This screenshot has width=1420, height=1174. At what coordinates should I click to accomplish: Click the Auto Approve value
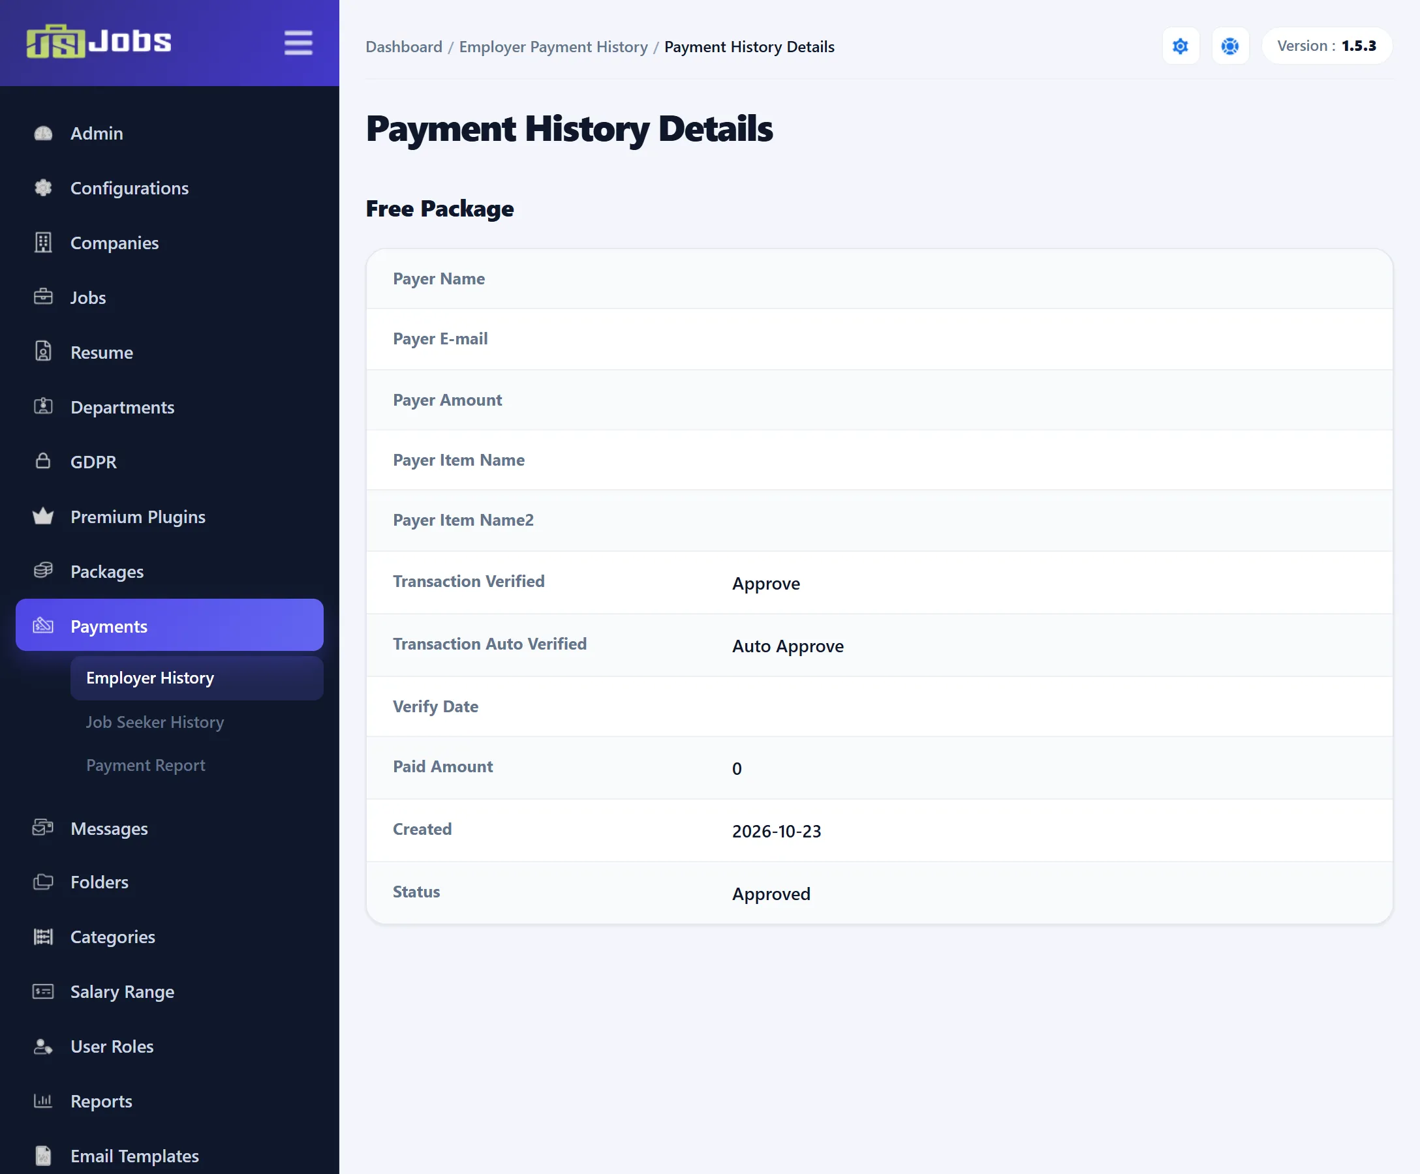pyautogui.click(x=788, y=646)
